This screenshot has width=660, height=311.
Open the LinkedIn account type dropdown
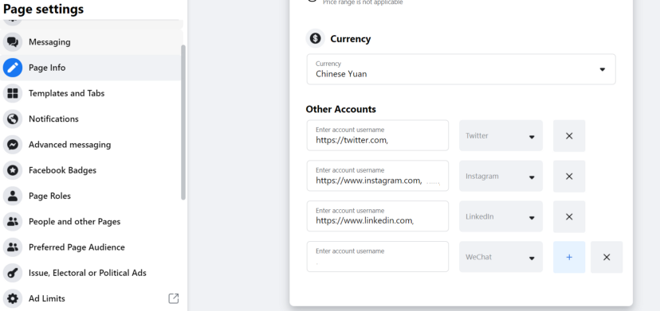pos(501,216)
